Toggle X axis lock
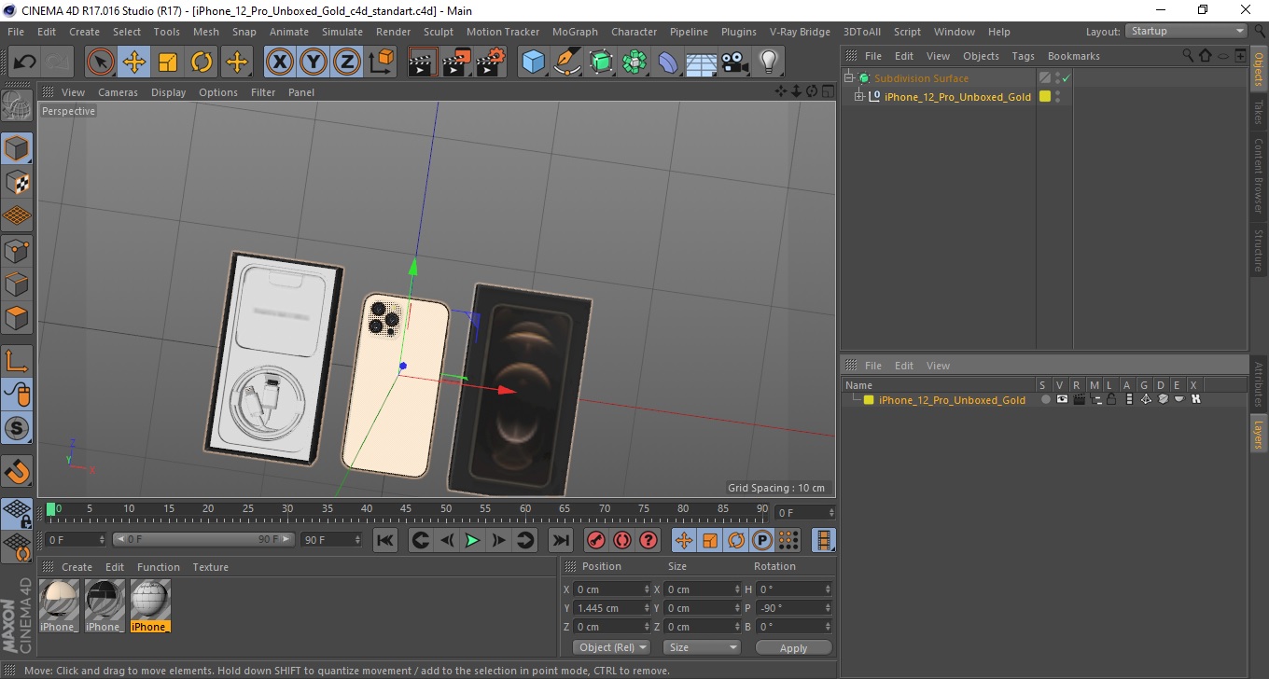Screen dimensions: 1269x679 point(279,62)
